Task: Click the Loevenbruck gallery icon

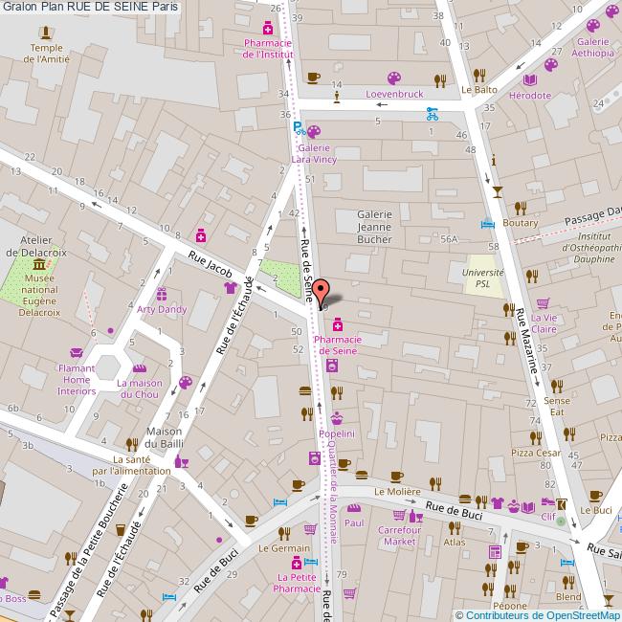Action: pyautogui.click(x=393, y=79)
